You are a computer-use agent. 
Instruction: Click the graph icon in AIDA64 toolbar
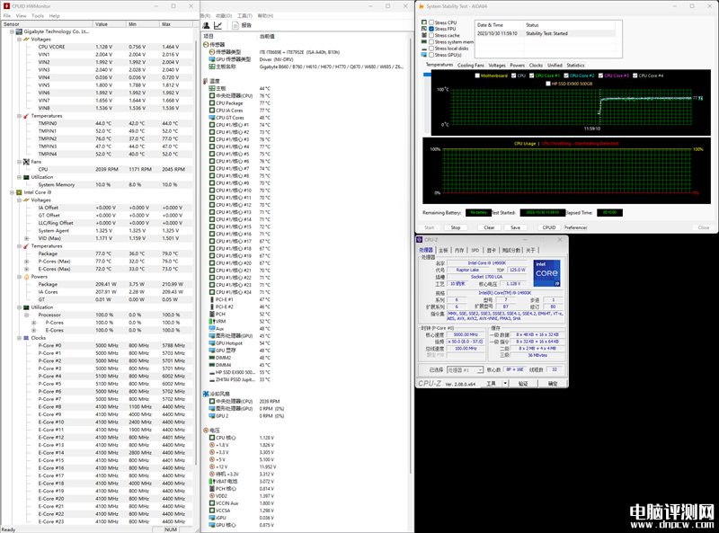218,25
